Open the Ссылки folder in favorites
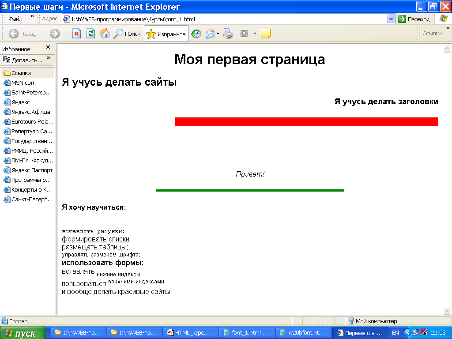452x339 pixels. tap(28, 73)
